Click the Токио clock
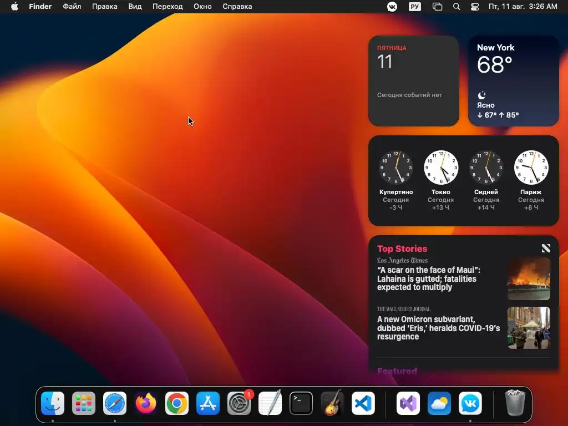 441,168
